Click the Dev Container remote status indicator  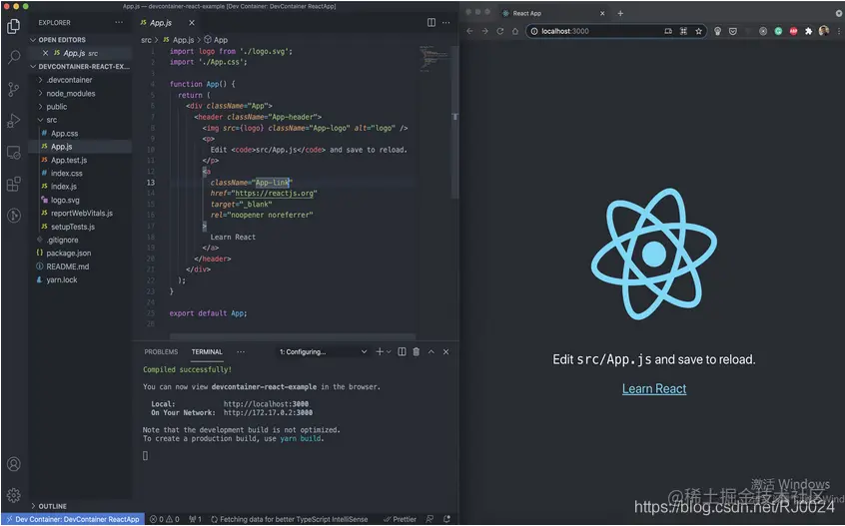click(73, 520)
